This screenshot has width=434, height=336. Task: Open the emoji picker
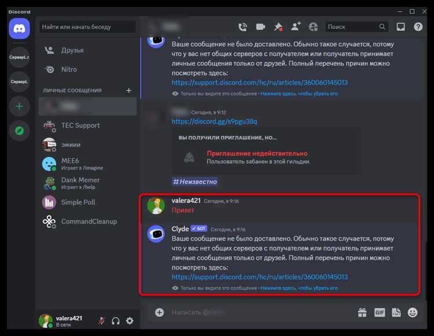(x=413, y=312)
